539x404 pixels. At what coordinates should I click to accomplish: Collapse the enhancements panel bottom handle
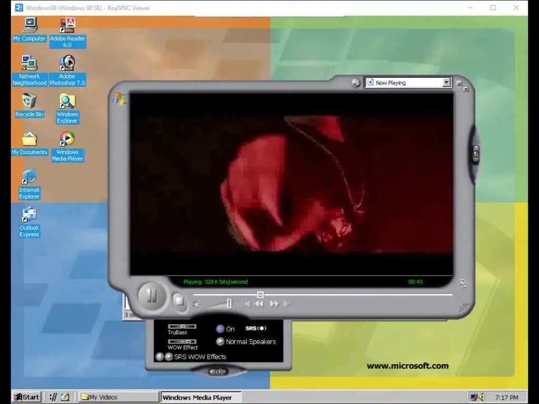218,372
